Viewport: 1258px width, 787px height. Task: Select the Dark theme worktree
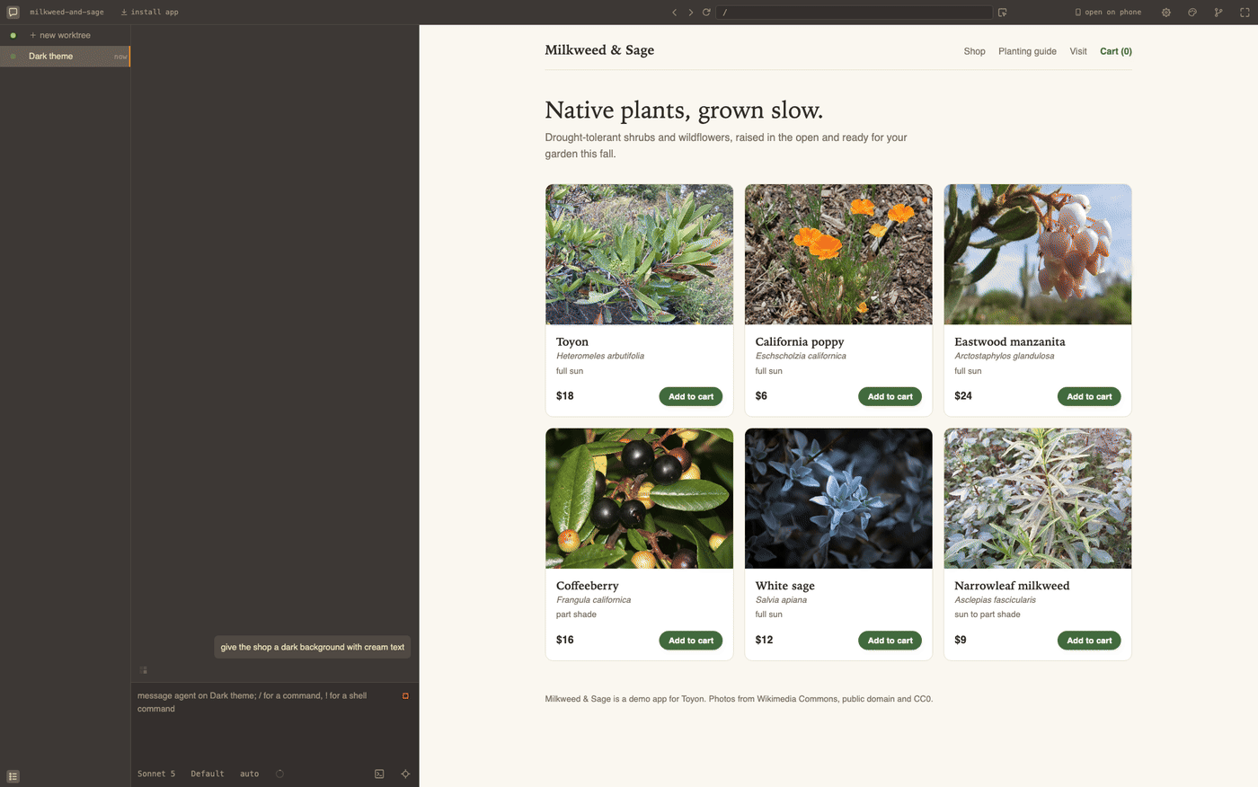click(x=66, y=57)
